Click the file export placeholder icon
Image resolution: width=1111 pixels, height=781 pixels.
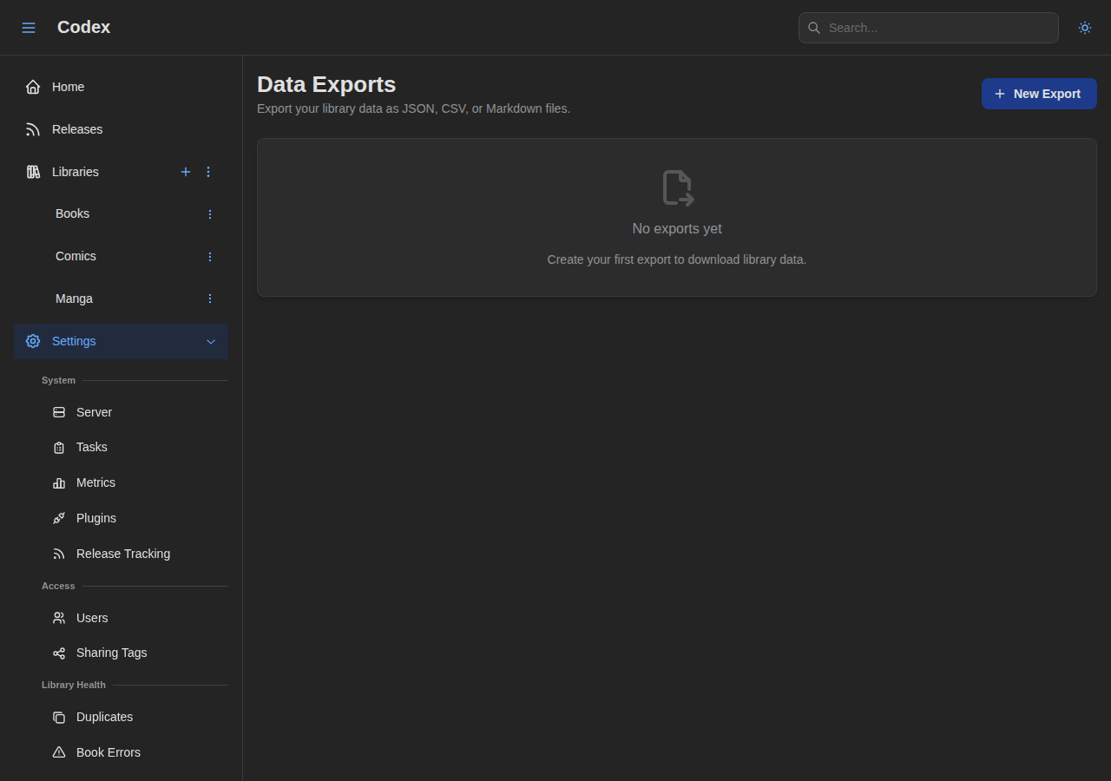pyautogui.click(x=677, y=187)
